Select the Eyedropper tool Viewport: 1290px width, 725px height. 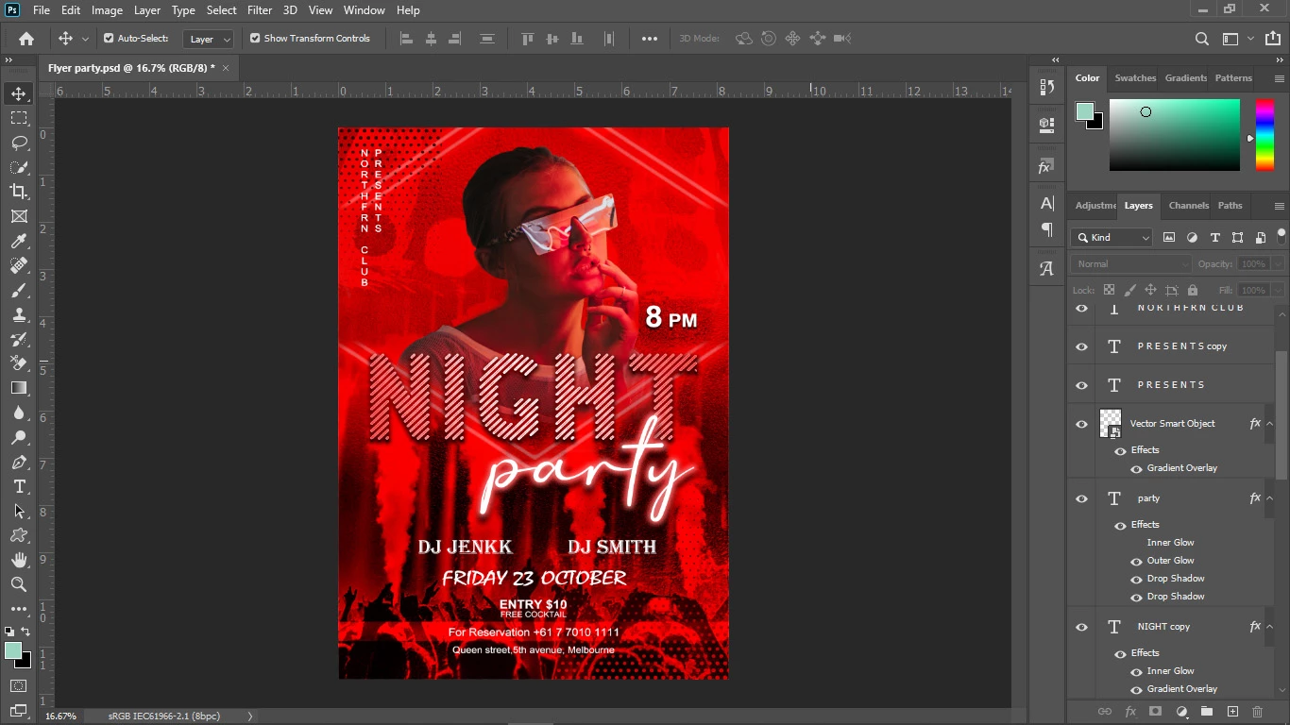tap(19, 242)
